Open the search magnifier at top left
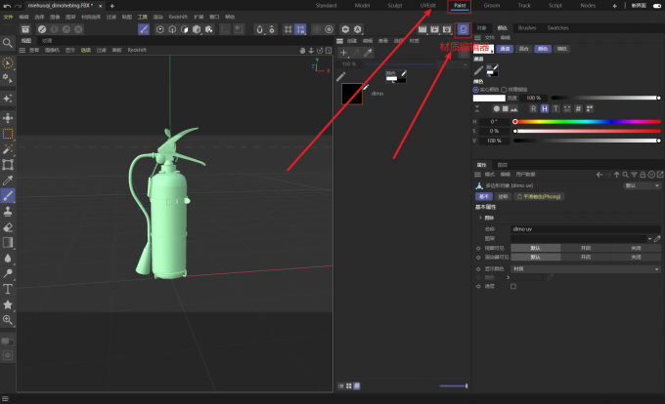Image resolution: width=665 pixels, height=404 pixels. [x=8, y=43]
